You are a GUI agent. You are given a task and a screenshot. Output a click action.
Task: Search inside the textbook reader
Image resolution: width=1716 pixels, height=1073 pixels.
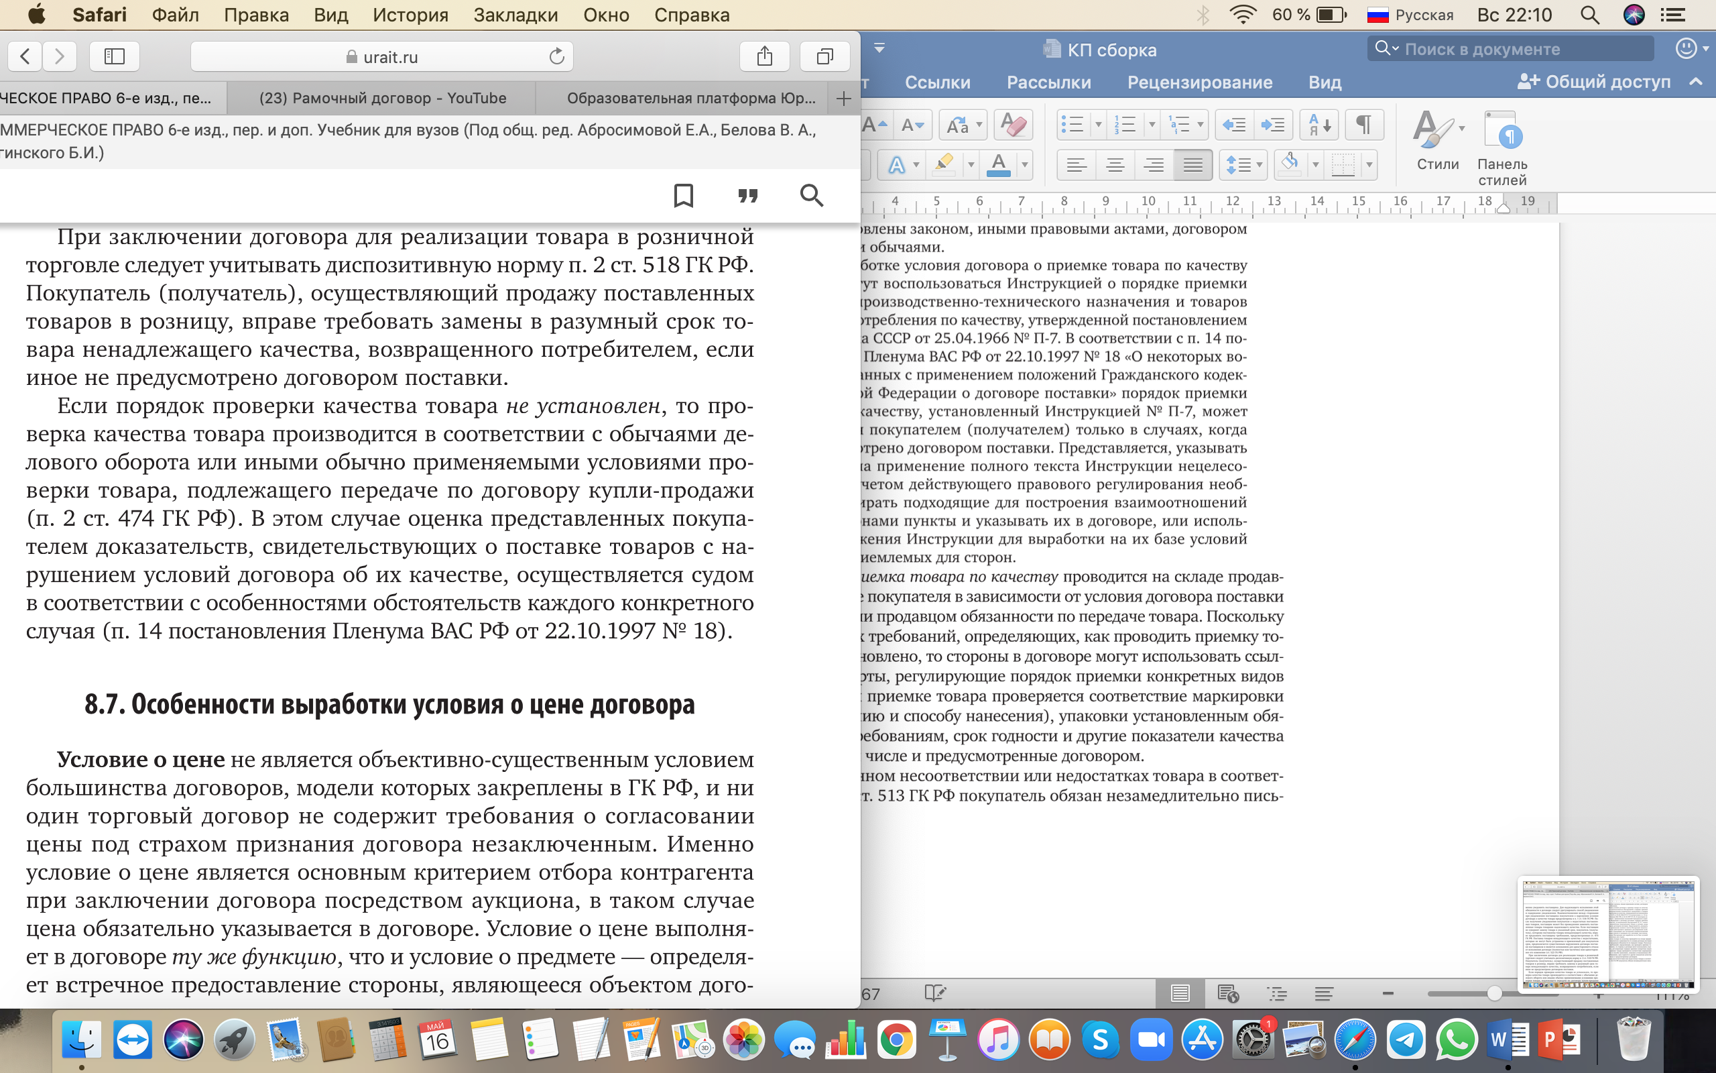812,195
